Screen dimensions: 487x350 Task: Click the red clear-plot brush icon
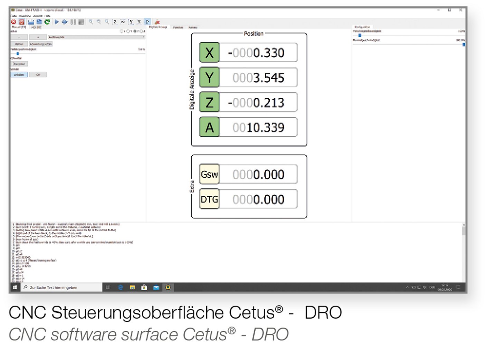tap(157, 22)
